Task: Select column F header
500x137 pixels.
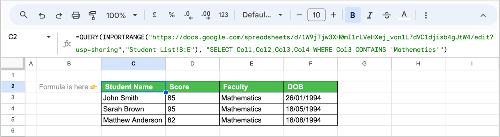Action: (x=310, y=64)
